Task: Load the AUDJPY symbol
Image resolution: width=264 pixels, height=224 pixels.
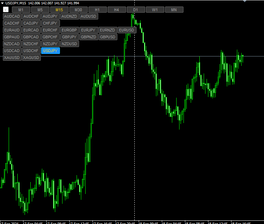Action: (50, 16)
